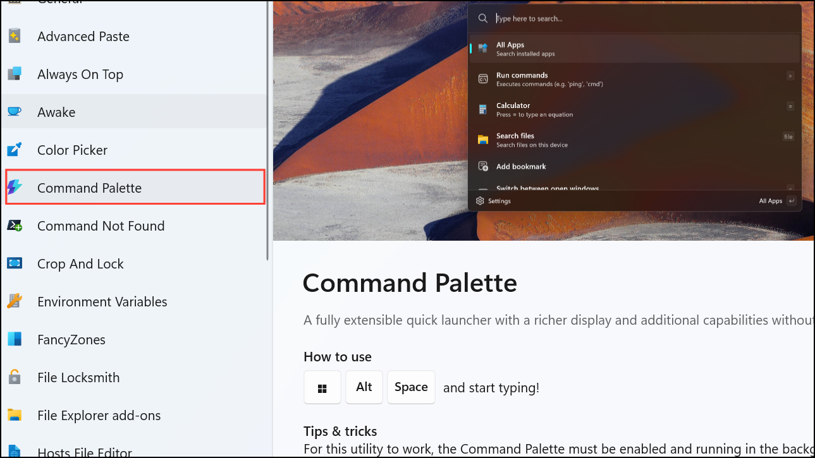
Task: Select the File Locksmith padlock icon
Action: tap(16, 377)
